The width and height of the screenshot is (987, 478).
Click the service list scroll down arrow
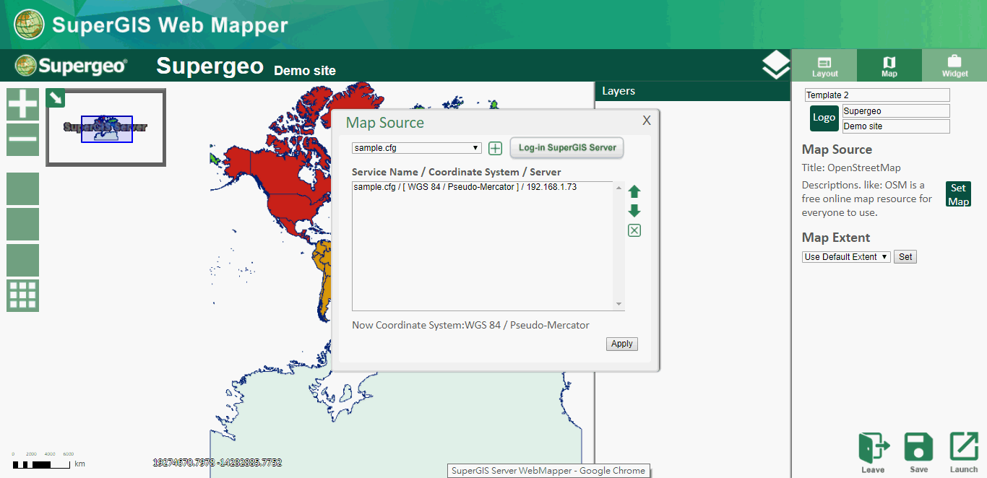tap(619, 304)
